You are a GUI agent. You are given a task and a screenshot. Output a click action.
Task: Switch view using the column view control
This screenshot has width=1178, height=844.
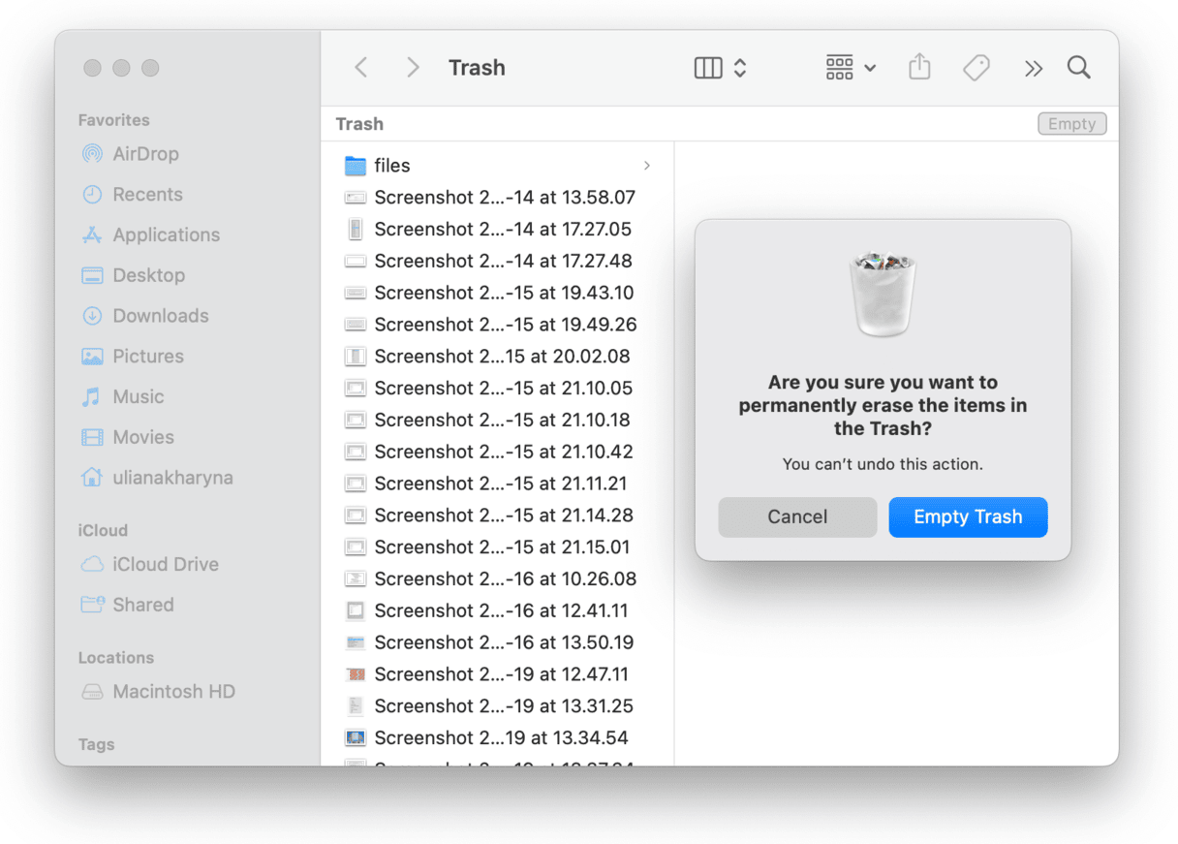point(720,68)
